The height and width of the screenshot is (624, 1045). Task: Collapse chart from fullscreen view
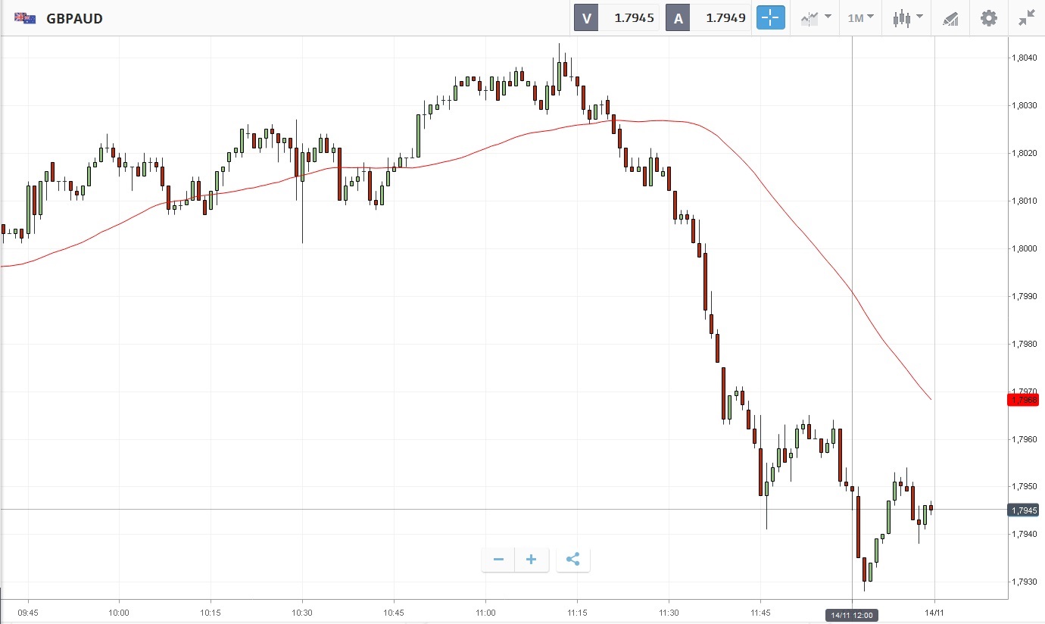(1027, 17)
